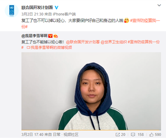Open the 联合国开发计划署 account name

point(37,8)
